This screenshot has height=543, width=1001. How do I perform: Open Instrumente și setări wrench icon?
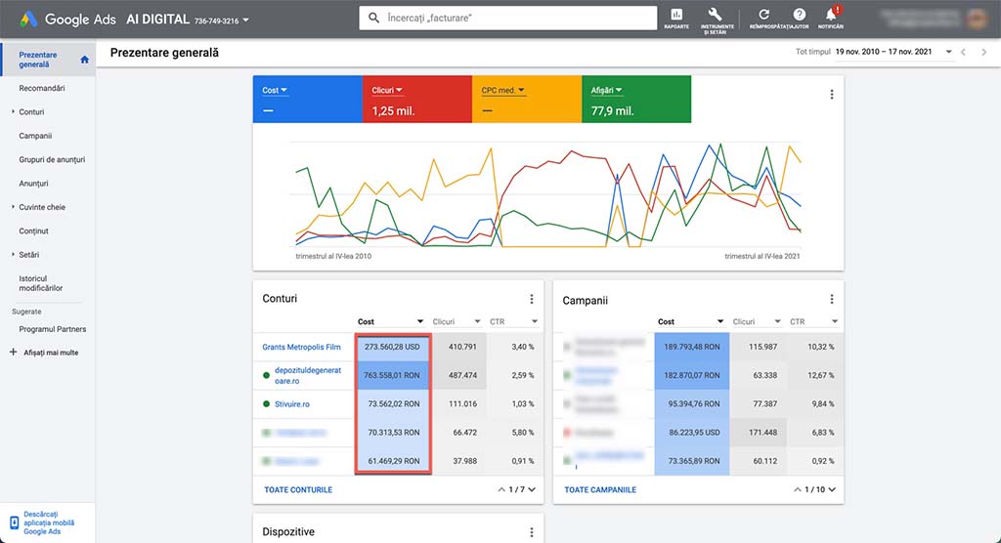715,16
